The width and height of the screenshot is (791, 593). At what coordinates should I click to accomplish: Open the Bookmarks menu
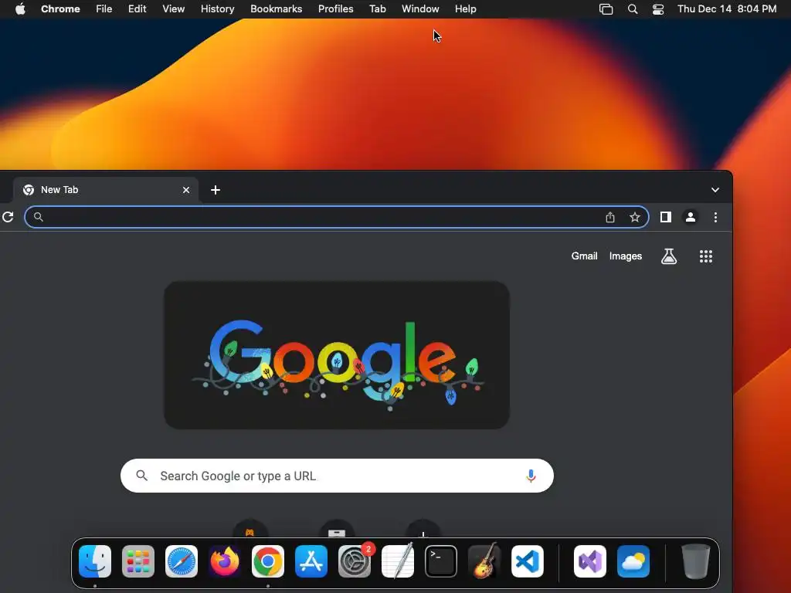coord(276,9)
